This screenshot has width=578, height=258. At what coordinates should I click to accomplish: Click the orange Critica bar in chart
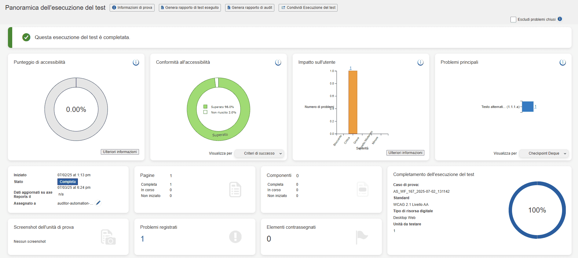click(x=353, y=102)
